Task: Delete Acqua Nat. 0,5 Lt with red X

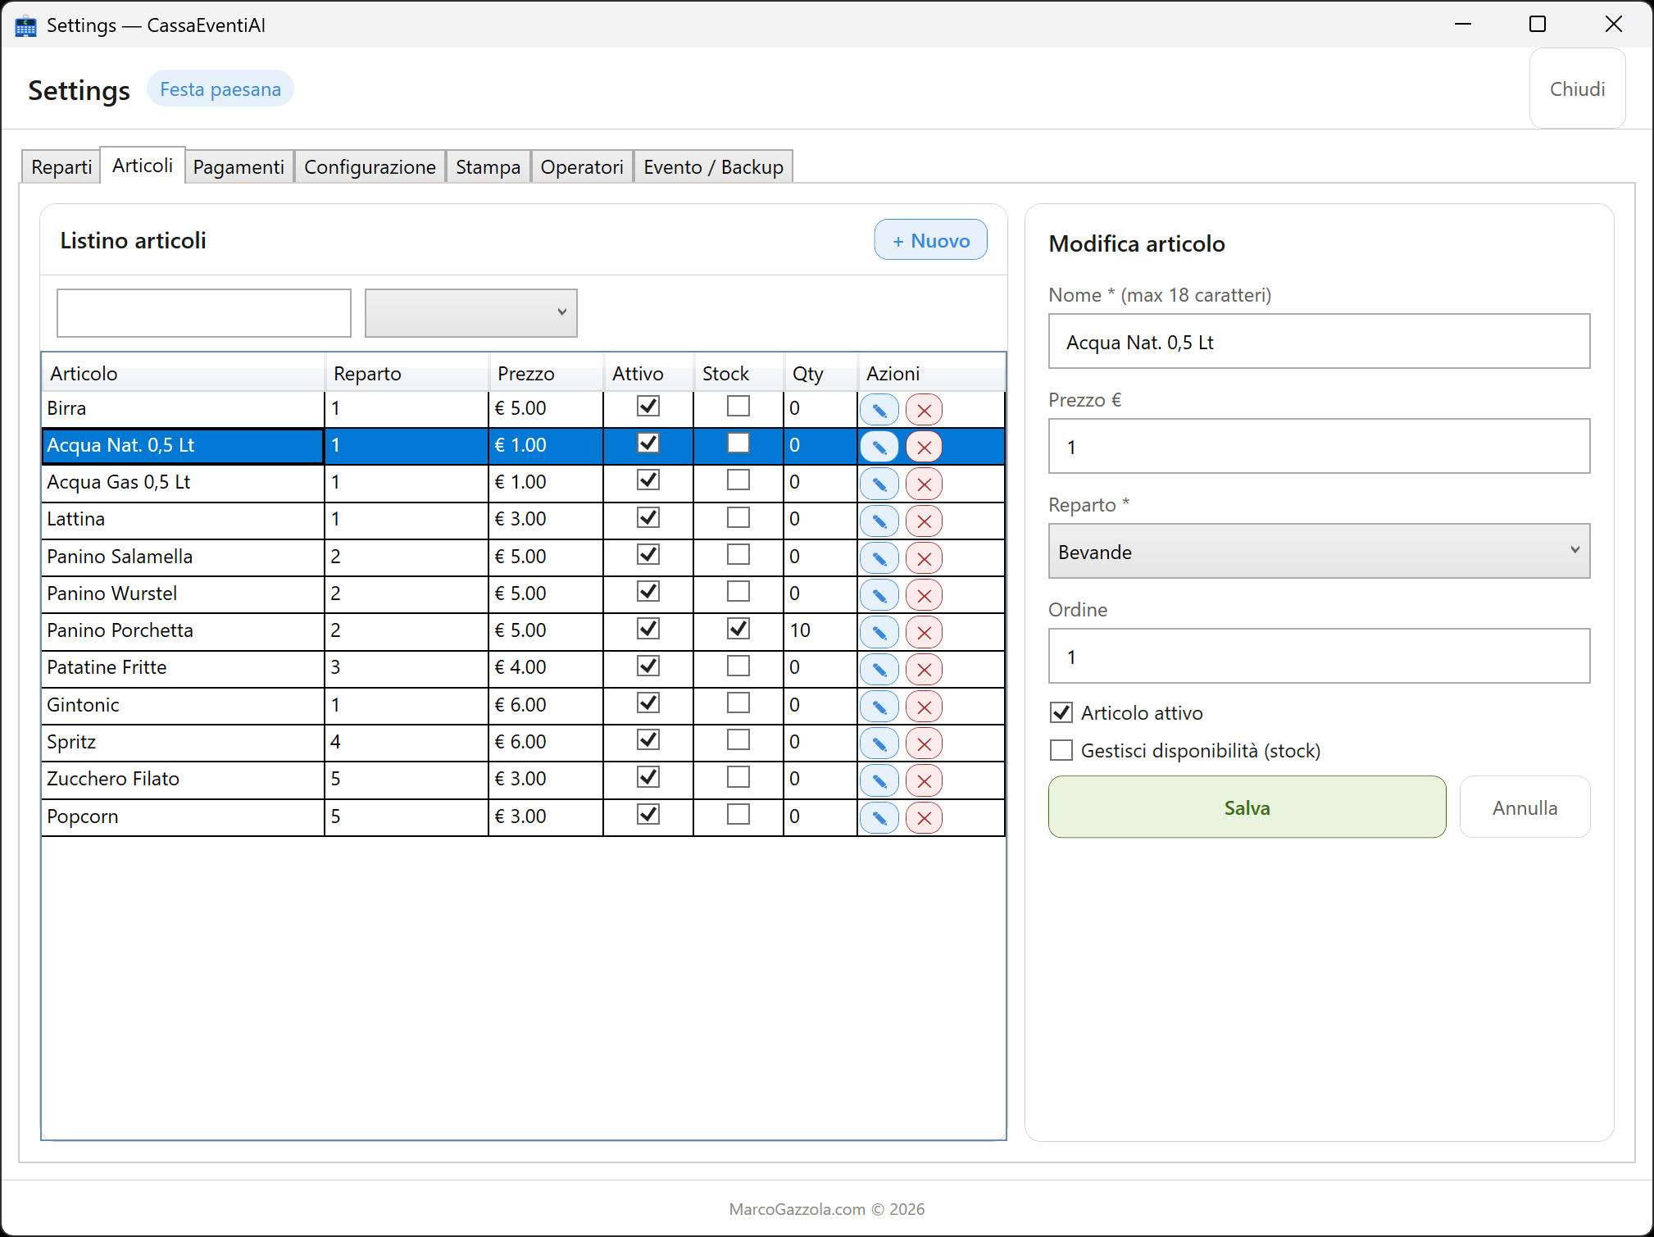Action: pyautogui.click(x=924, y=447)
